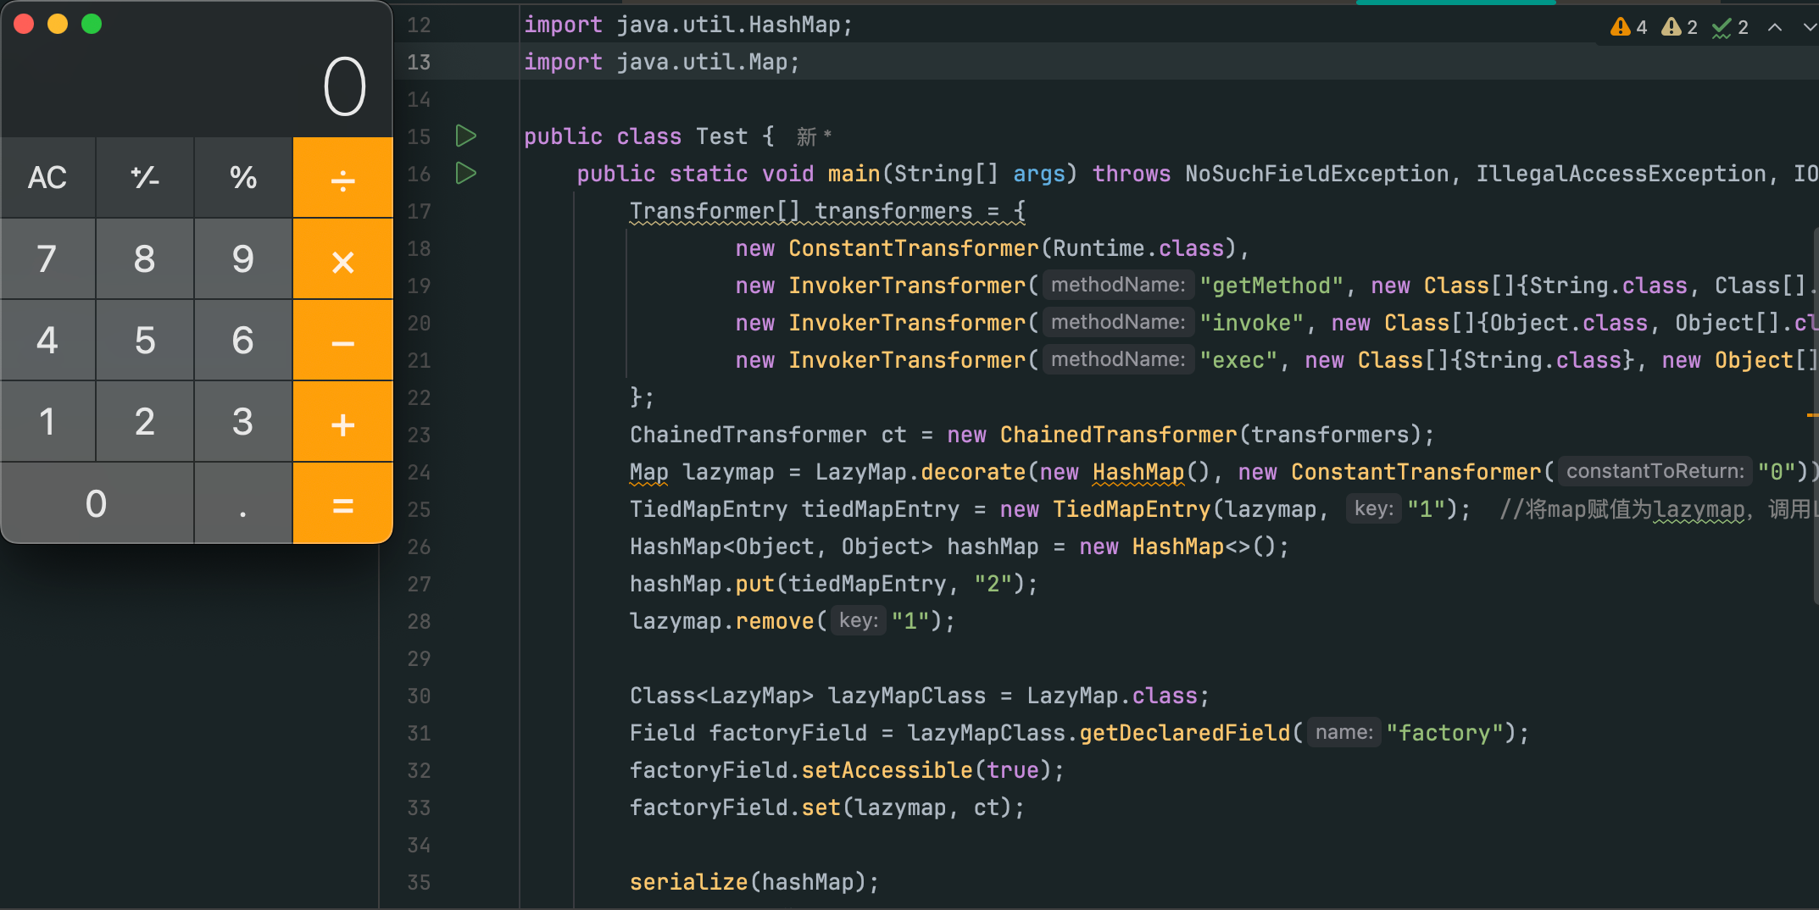Click line number 13 in the gutter
1819x910 pixels.
[x=419, y=62]
